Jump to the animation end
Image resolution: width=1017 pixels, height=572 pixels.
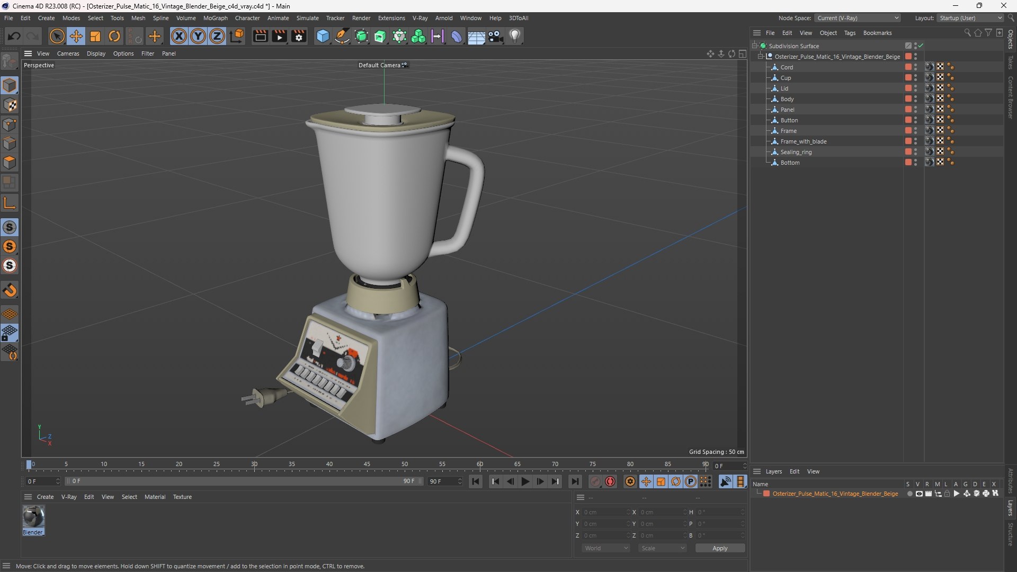[x=575, y=481]
